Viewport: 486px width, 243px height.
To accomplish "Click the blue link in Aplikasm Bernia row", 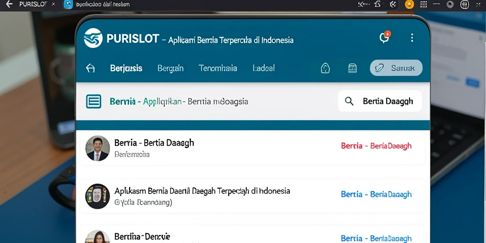I will [x=376, y=194].
